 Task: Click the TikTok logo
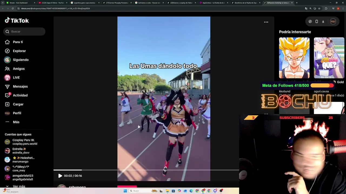[x=17, y=20]
